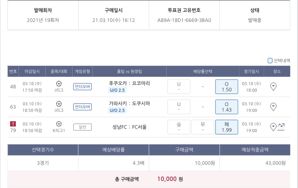Viewport: 298px width, 188px height.
Task: Open venue location pin for 성남FC match
Action: click(x=273, y=127)
